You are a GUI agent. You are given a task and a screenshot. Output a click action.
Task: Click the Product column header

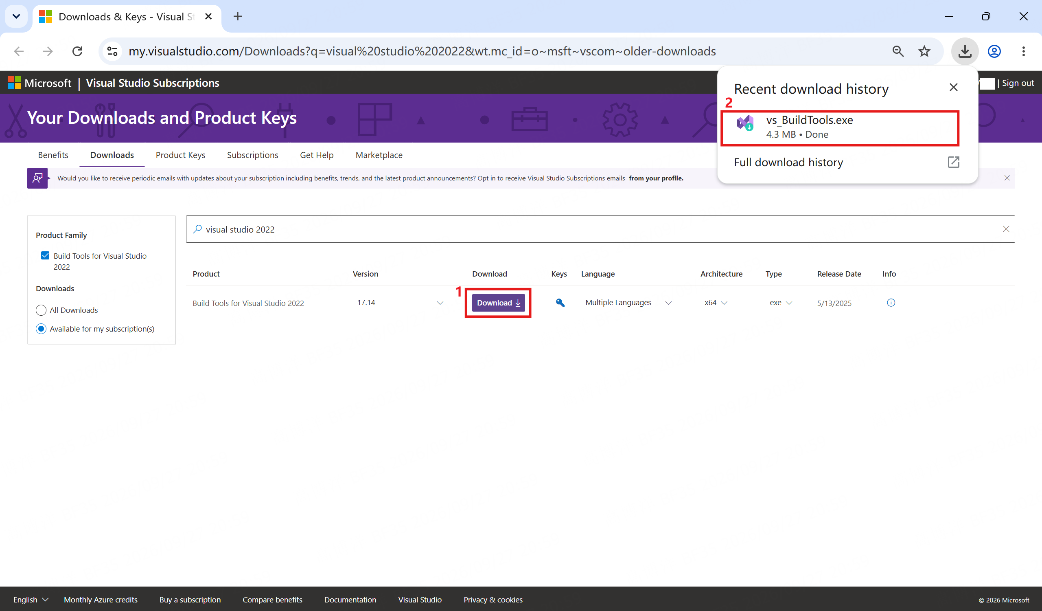point(206,274)
